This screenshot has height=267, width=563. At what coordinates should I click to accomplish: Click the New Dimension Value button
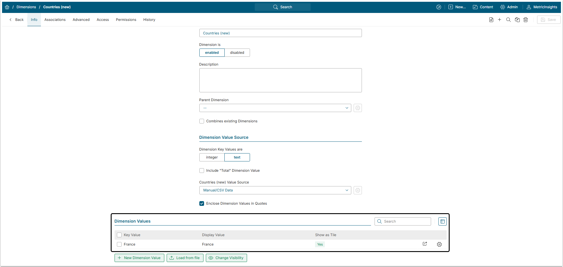(139, 258)
